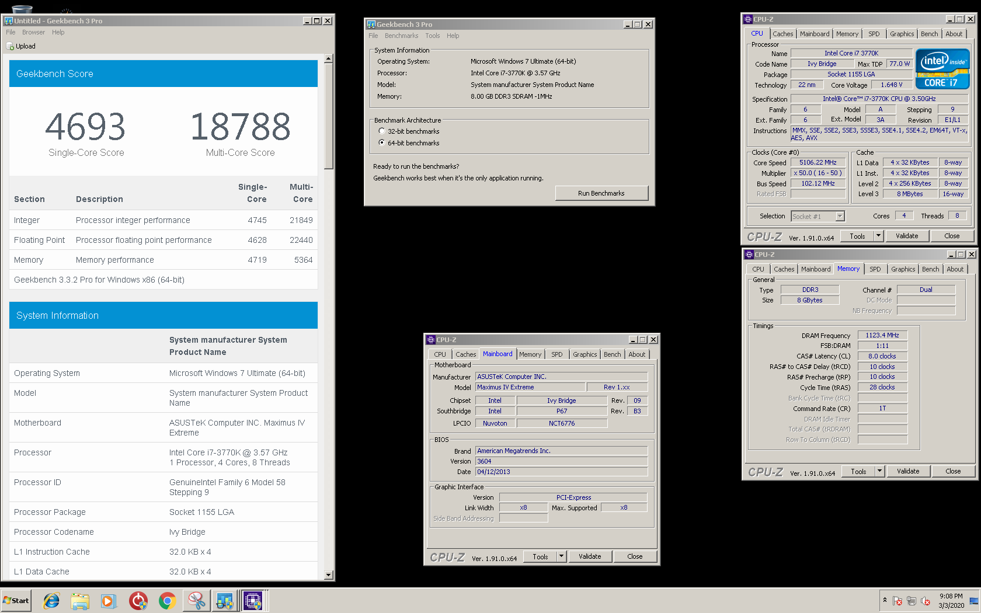Switch to Geekbench chart icon in taskbar

(x=225, y=600)
